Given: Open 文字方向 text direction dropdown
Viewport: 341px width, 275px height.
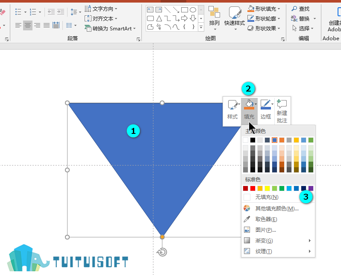Looking at the screenshot, I should pyautogui.click(x=101, y=9).
